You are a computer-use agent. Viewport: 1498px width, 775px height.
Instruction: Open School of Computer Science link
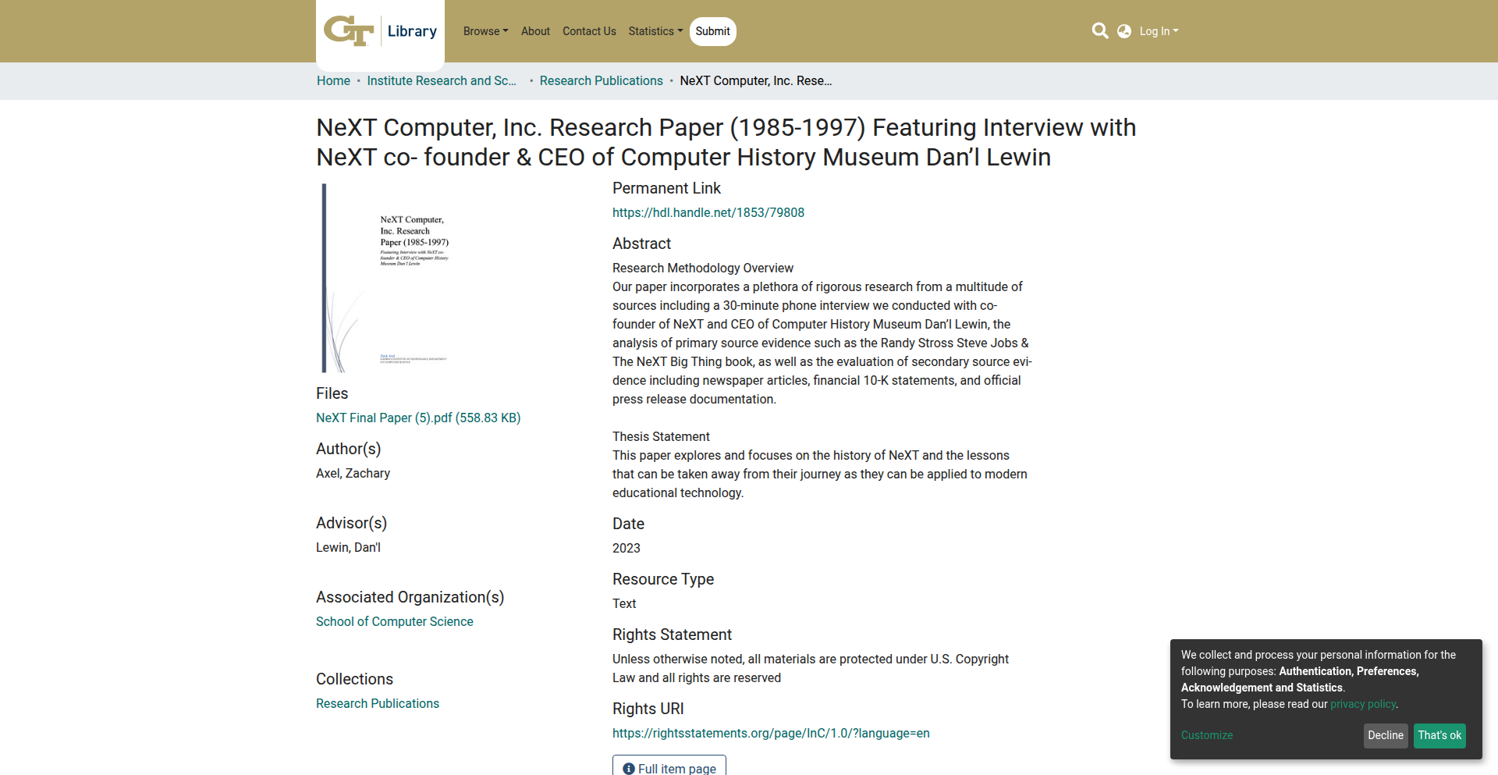[x=394, y=622]
